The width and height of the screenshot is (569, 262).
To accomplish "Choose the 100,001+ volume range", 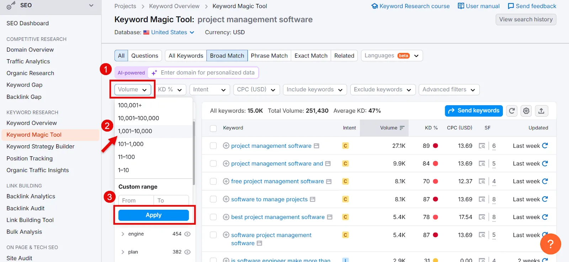I will 154,105.
